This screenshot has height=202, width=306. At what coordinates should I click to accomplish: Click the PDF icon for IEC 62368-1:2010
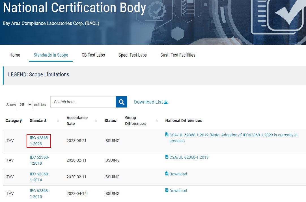click(x=167, y=190)
